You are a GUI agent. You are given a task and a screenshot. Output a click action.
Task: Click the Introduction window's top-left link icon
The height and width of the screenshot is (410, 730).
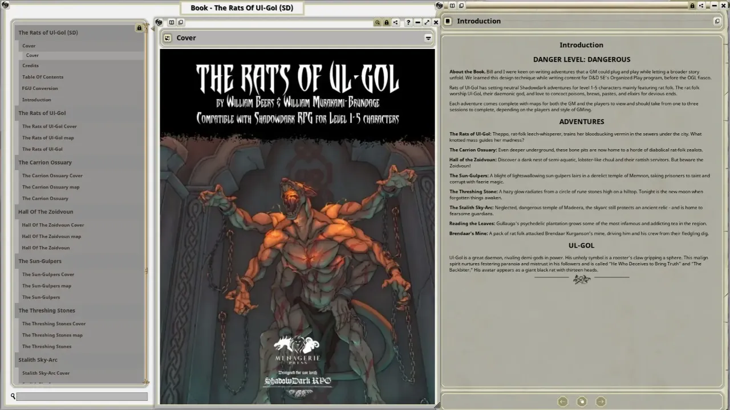pyautogui.click(x=440, y=6)
